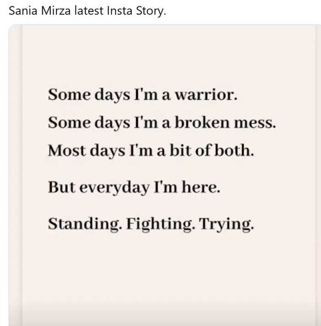Click the word 'Most' starting the third line
This screenshot has width=321, height=326.
point(66,150)
